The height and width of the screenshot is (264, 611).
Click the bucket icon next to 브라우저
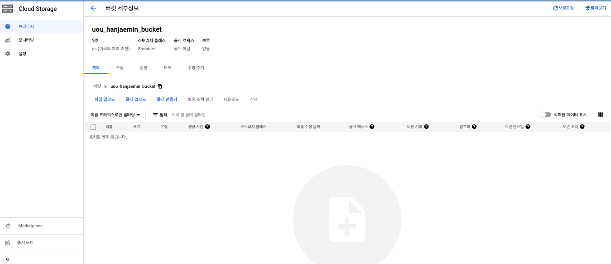8,27
